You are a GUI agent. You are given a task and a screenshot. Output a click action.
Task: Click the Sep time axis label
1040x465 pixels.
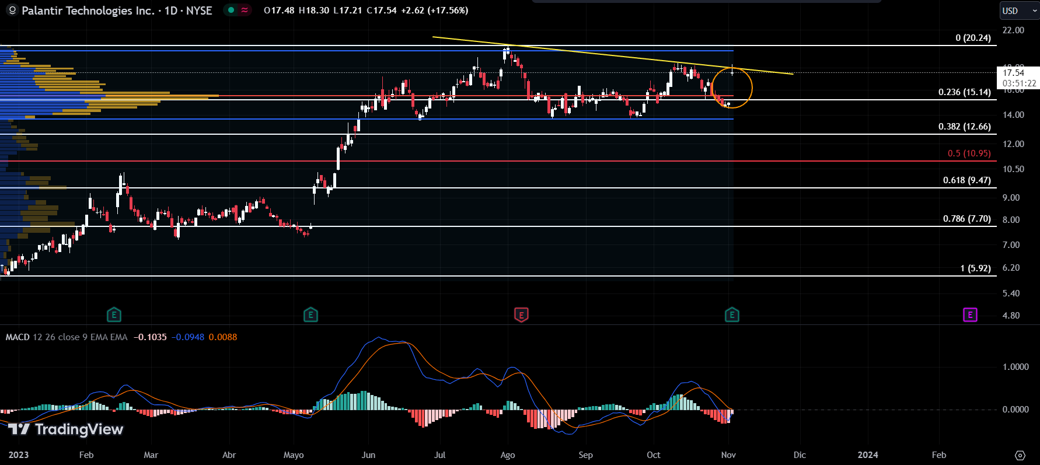tap(585, 455)
